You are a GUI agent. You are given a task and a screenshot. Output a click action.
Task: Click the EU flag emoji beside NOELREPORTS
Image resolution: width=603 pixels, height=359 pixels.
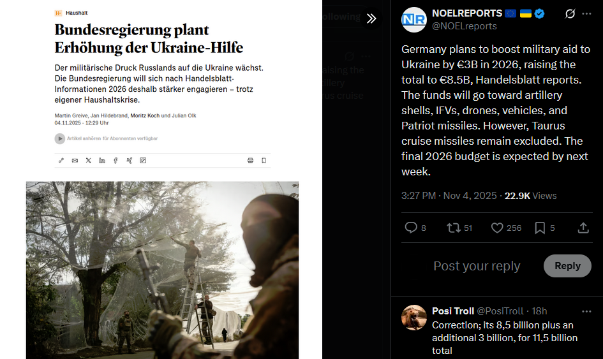pyautogui.click(x=510, y=13)
